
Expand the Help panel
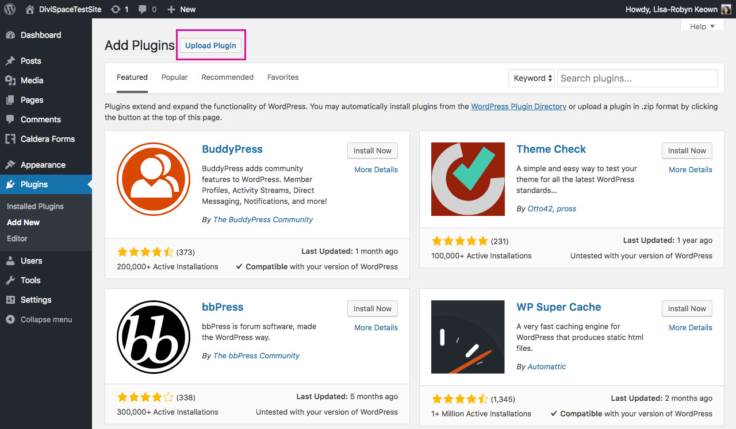click(x=702, y=26)
